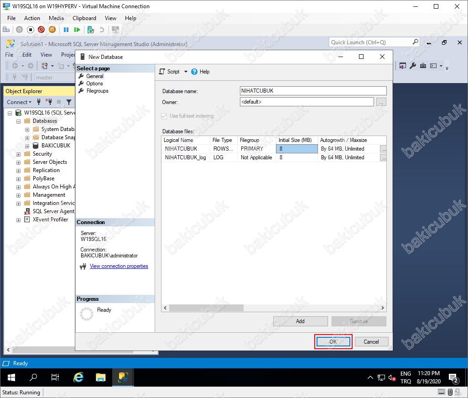The image size is (468, 398).
Task: Click the search magnifier in Quick Launch
Action: click(415, 42)
